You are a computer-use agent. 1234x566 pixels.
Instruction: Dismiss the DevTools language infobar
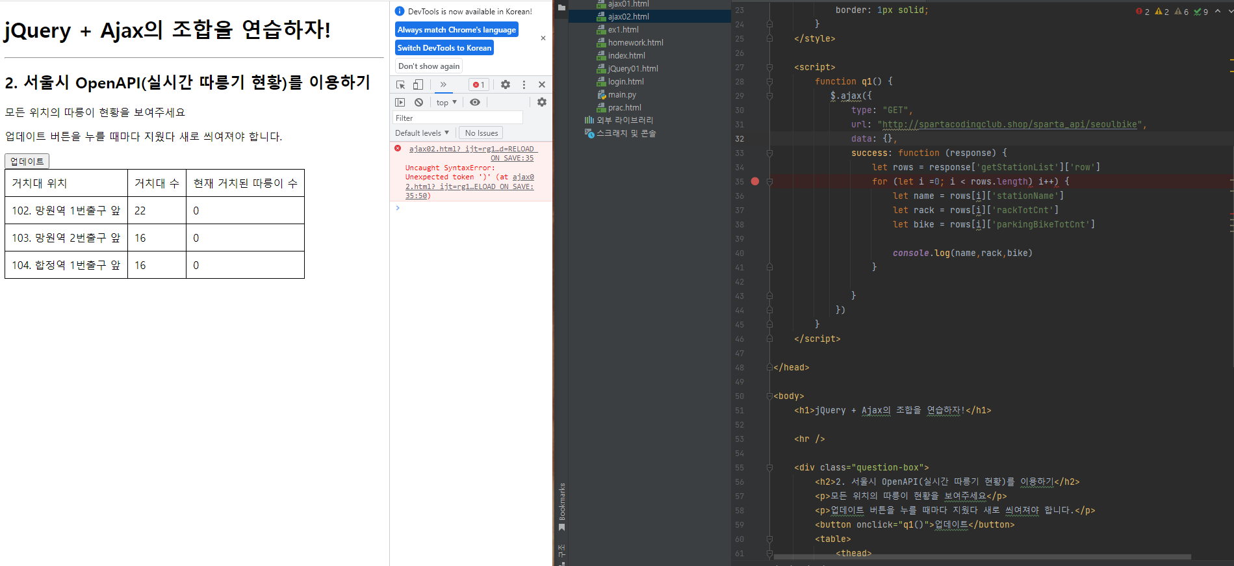pyautogui.click(x=543, y=38)
